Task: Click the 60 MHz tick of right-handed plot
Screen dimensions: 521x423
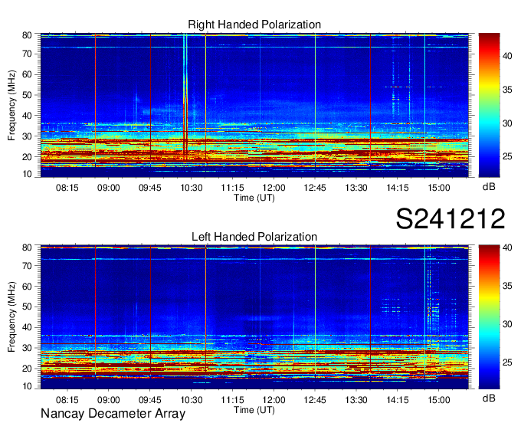Action: pyautogui.click(x=27, y=74)
